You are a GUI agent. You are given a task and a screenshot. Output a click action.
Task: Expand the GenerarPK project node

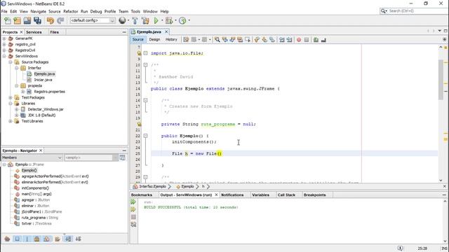coord(4,38)
